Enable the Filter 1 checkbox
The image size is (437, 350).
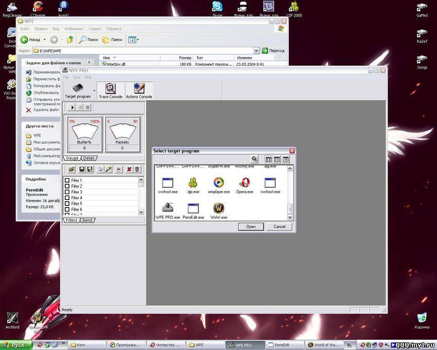67,181
